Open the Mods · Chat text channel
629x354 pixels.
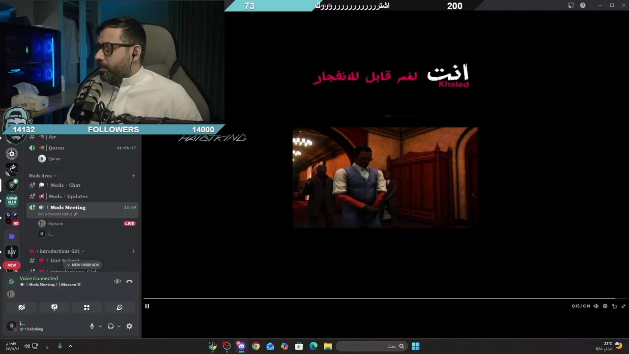click(x=83, y=185)
